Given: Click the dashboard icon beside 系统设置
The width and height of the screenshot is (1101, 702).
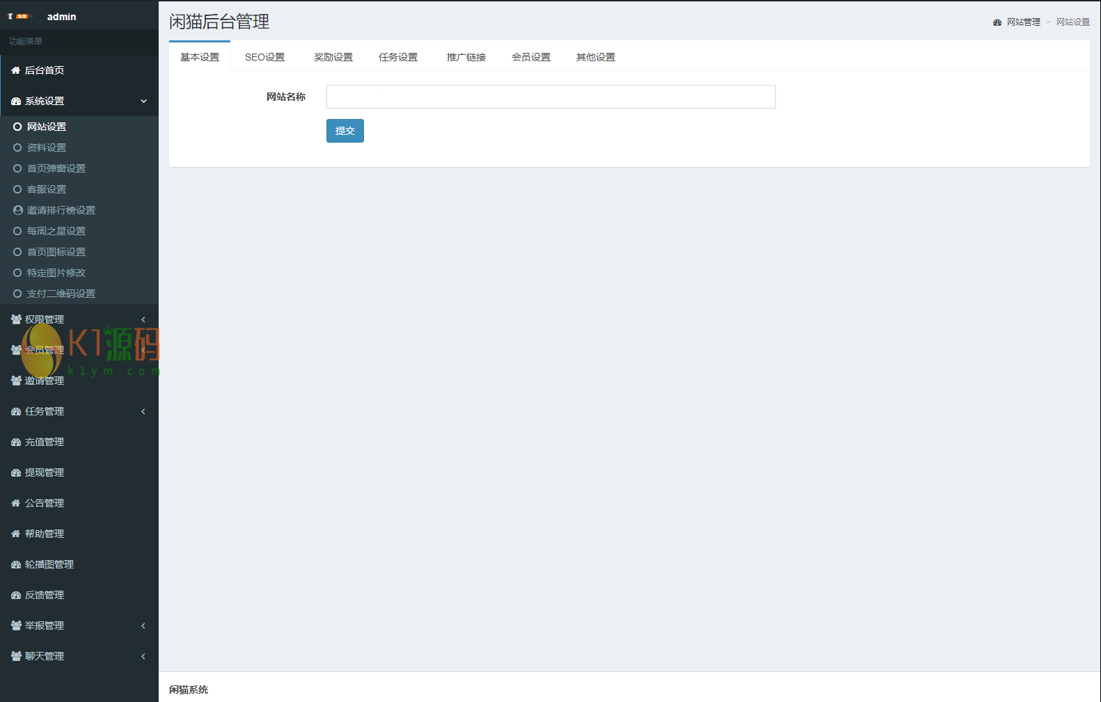Looking at the screenshot, I should tap(16, 101).
